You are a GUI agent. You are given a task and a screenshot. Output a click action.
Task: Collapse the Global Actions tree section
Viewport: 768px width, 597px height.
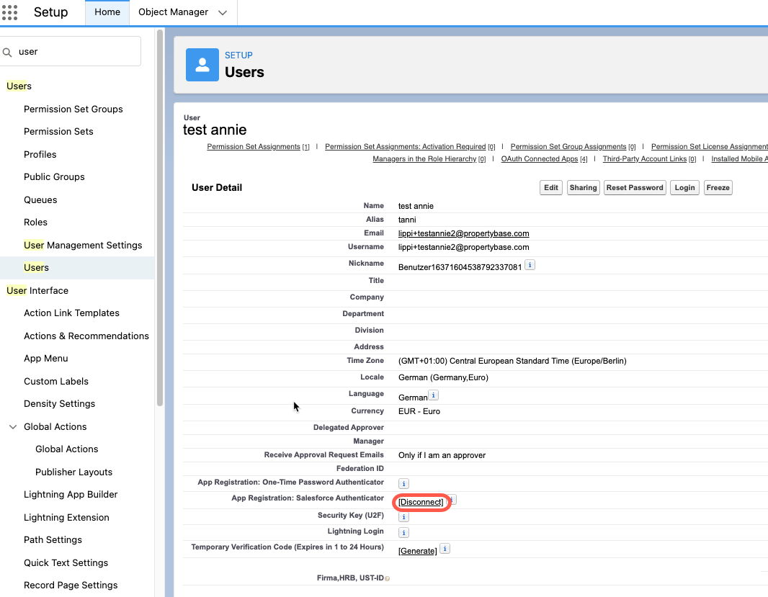point(13,427)
